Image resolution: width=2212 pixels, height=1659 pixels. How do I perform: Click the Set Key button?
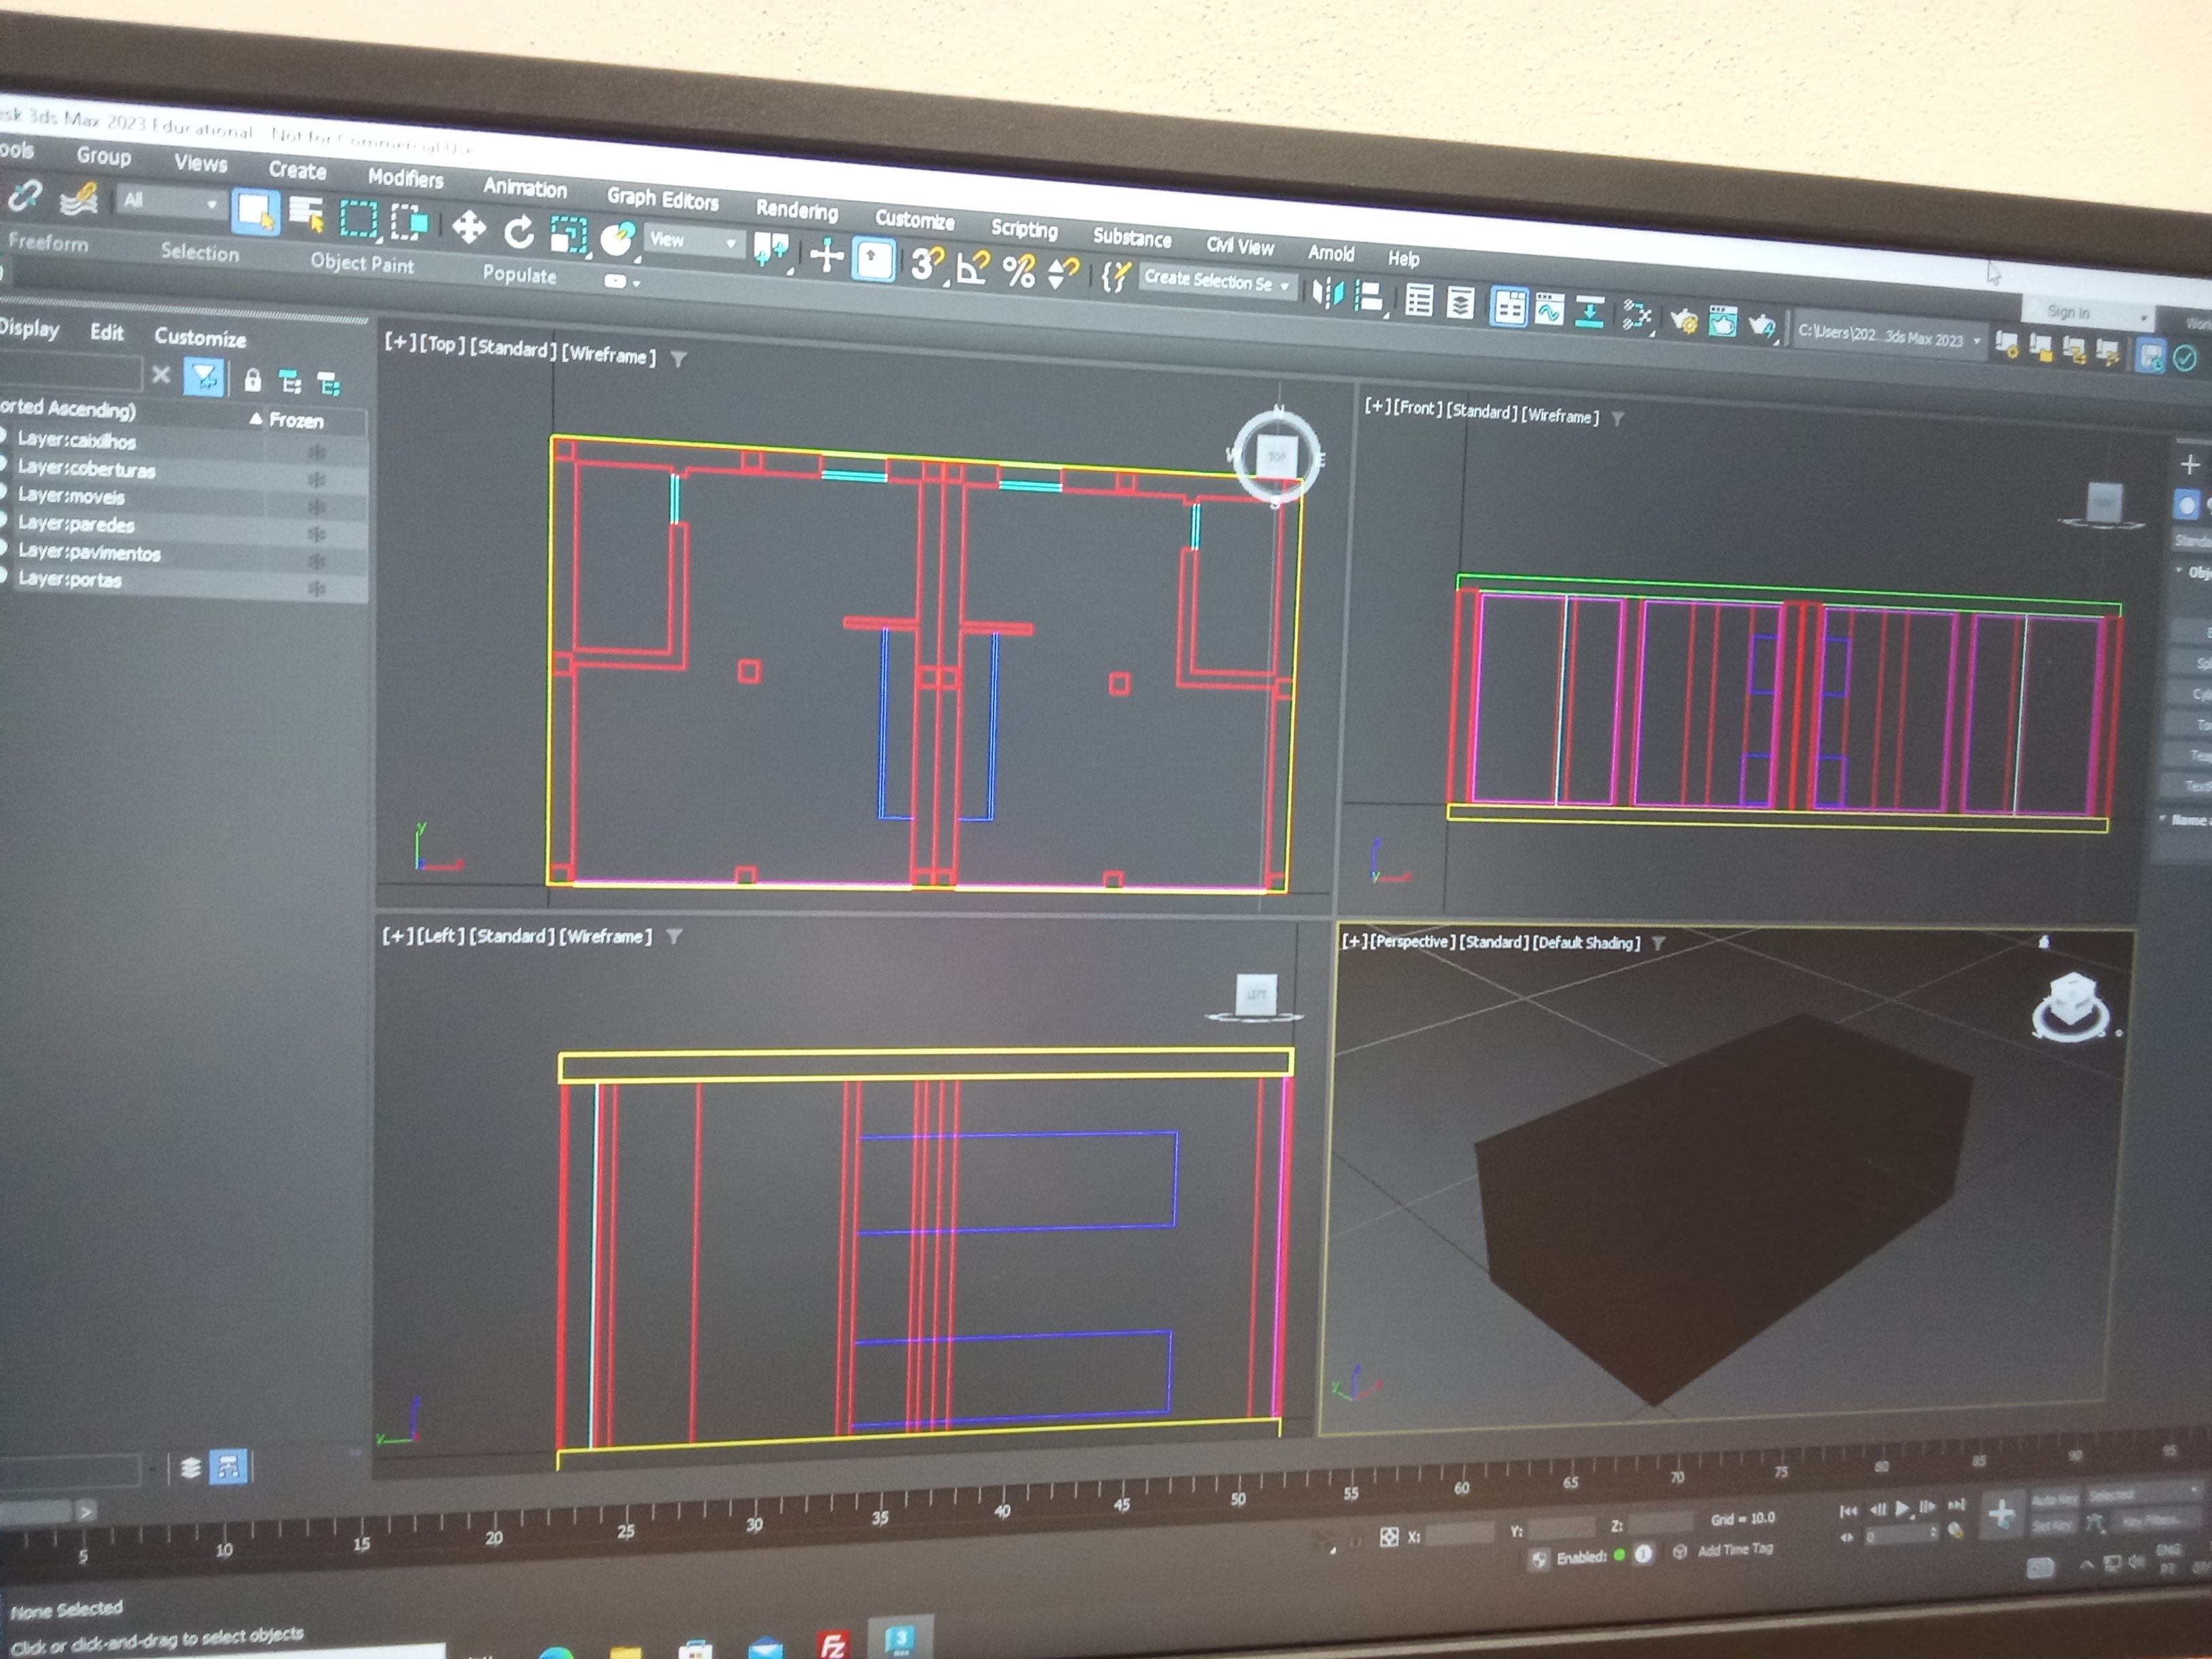click(2052, 1526)
